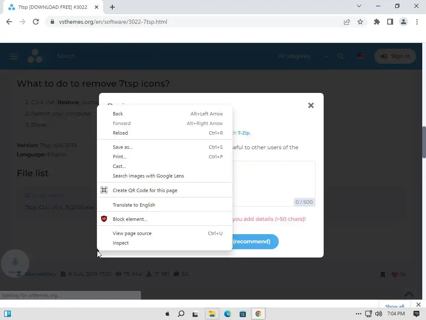Open the Extensions puzzle icon
Image resolution: width=426 pixels, height=320 pixels.
pyautogui.click(x=377, y=22)
